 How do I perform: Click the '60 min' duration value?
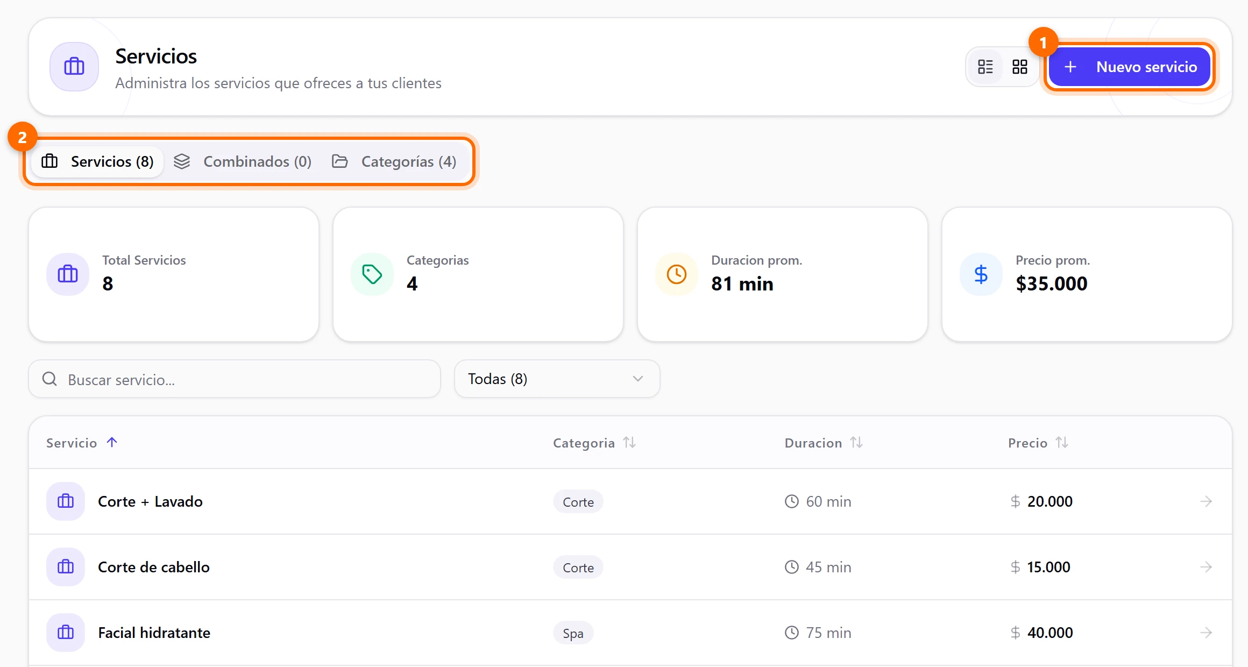point(828,501)
